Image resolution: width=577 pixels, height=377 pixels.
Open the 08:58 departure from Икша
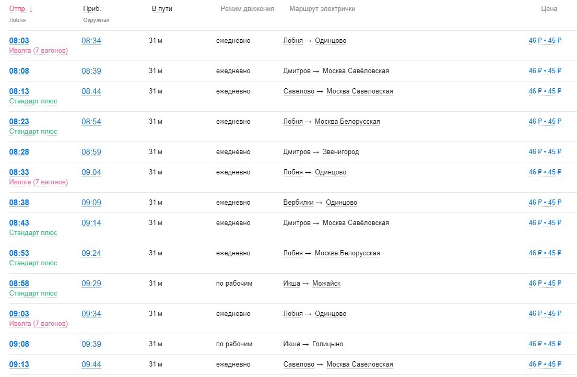pyautogui.click(x=19, y=284)
